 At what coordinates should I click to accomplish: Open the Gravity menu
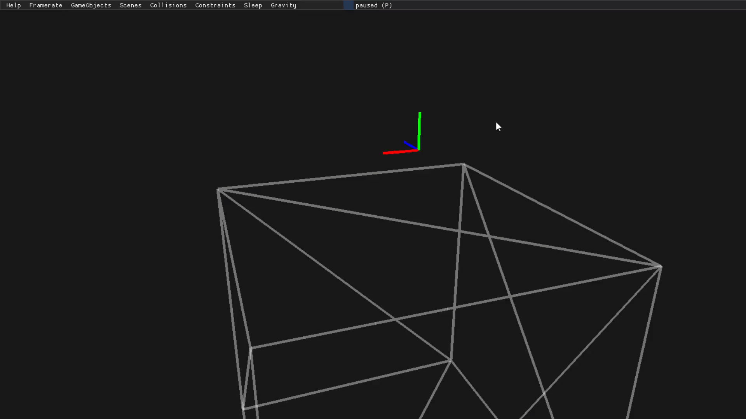[x=283, y=5]
